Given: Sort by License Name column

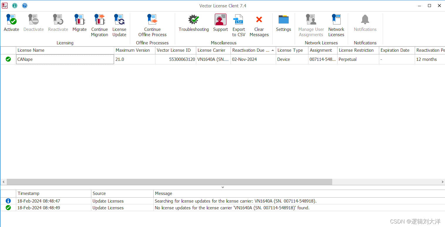Looking at the screenshot, I should point(65,50).
